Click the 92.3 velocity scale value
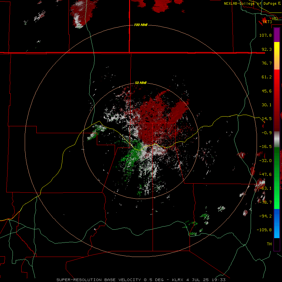 pyautogui.click(x=267, y=49)
